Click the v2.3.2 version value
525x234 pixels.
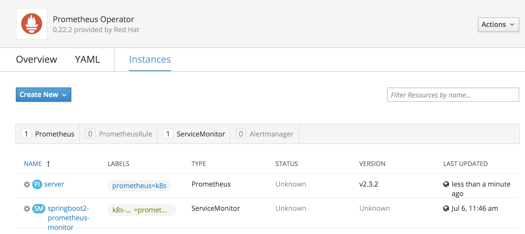[369, 184]
